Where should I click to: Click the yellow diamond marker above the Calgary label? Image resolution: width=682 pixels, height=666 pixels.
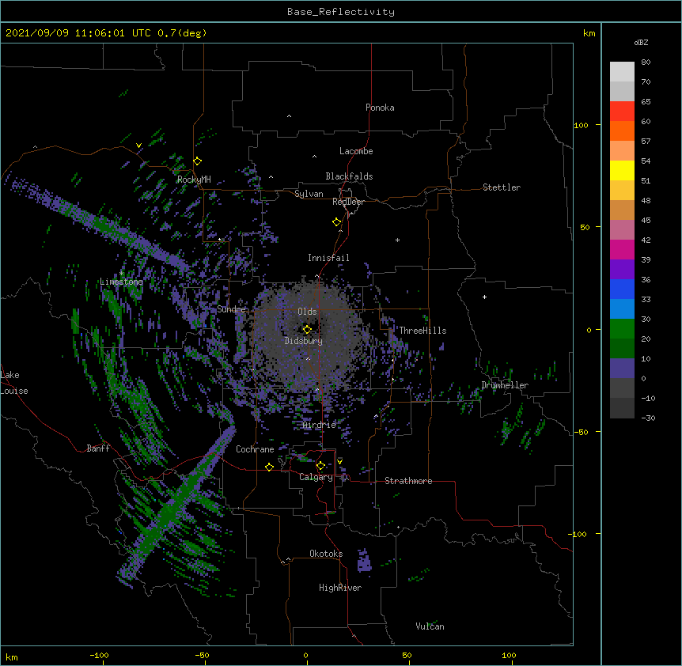coord(320,466)
